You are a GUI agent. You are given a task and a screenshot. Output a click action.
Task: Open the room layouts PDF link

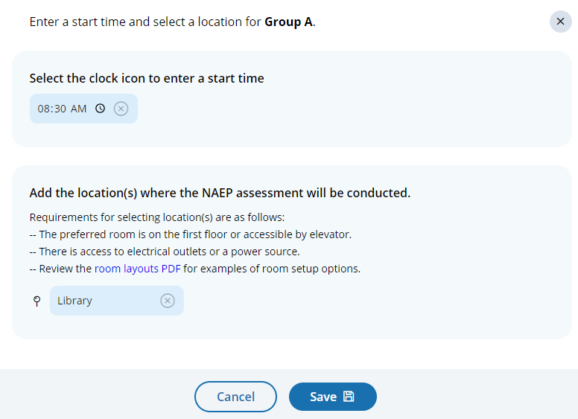137,269
